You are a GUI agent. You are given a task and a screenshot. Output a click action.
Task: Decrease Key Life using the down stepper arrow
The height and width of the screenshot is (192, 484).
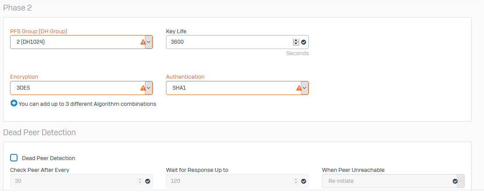click(x=296, y=44)
